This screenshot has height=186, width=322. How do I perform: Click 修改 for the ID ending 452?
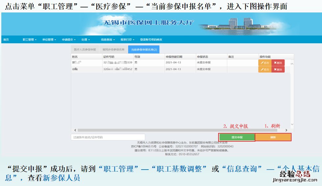pyautogui.click(x=265, y=70)
